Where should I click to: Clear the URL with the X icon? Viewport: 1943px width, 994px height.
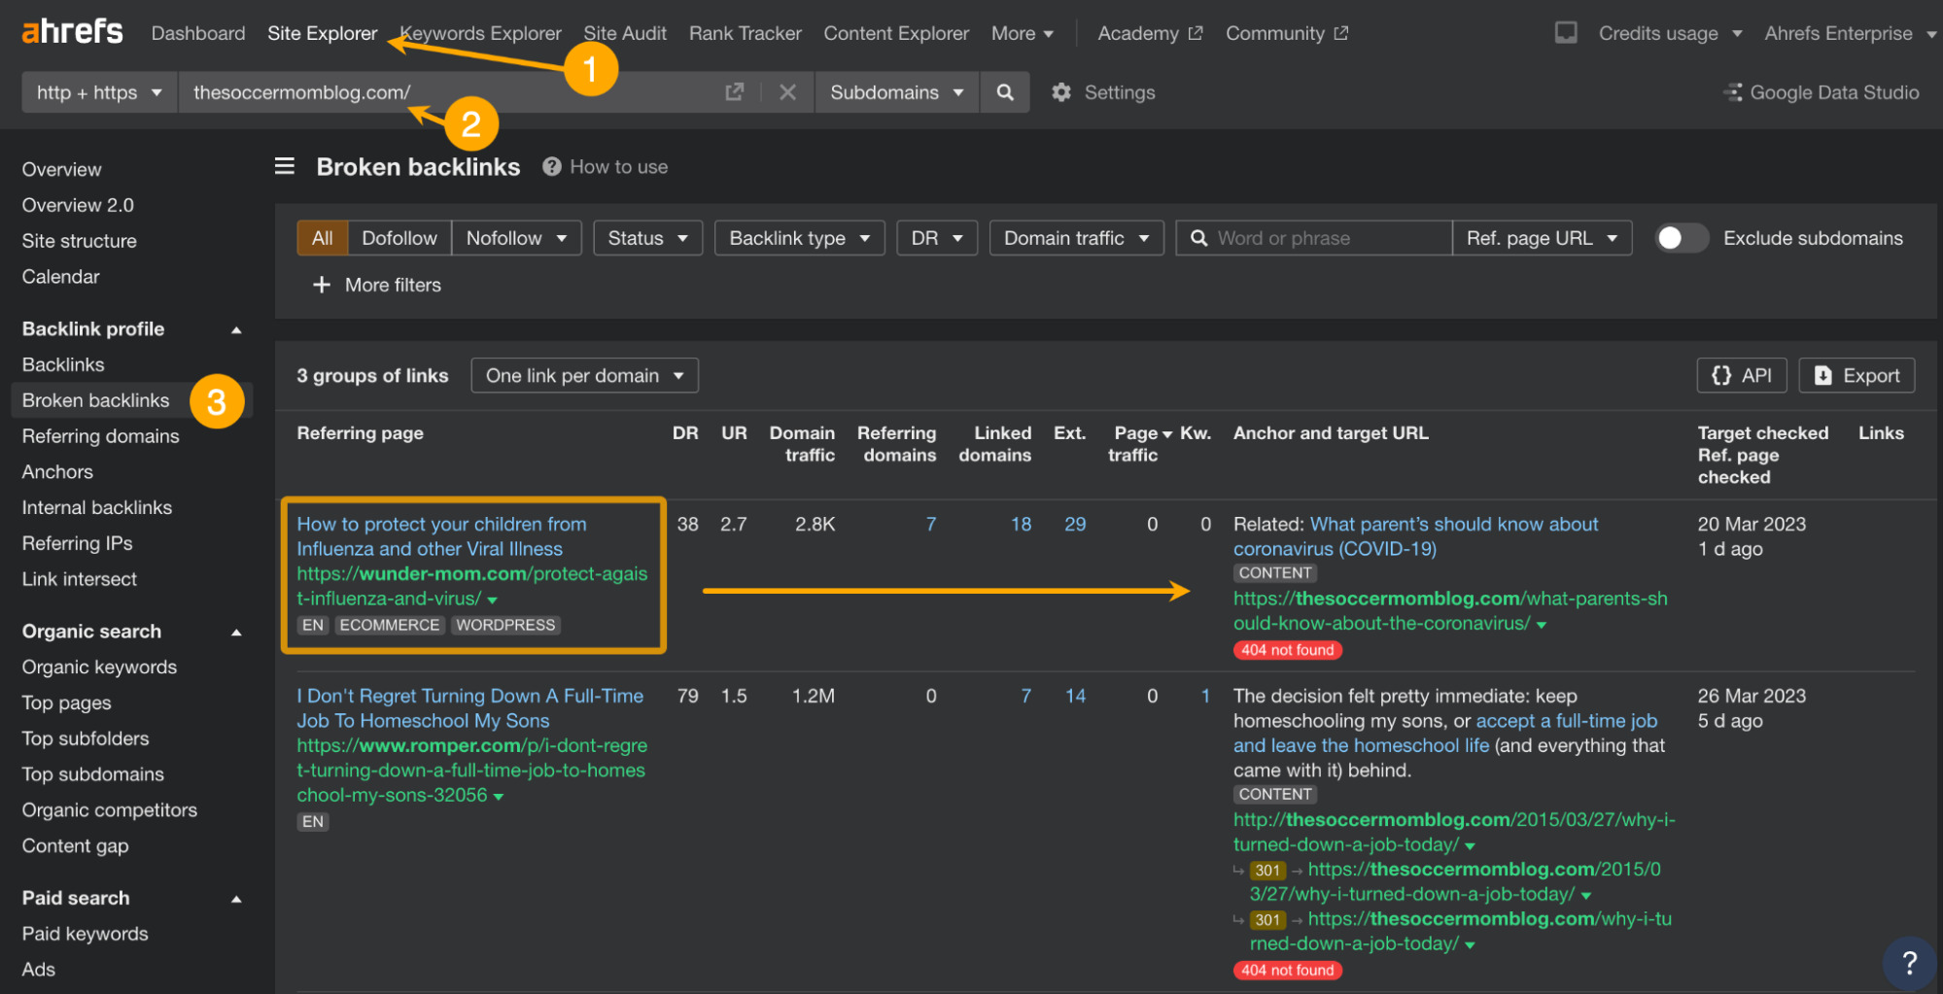pos(787,92)
